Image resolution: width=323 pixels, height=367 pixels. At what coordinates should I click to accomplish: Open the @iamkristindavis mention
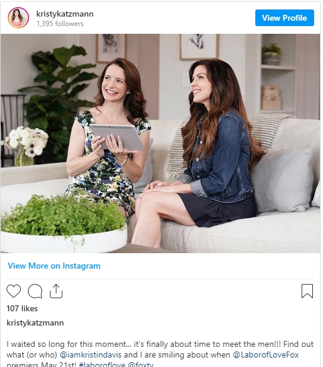coord(91,355)
